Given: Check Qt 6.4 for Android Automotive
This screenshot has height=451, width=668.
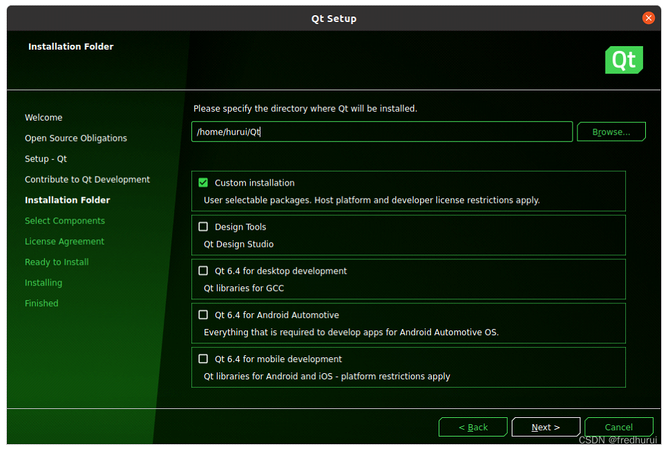Looking at the screenshot, I should pyautogui.click(x=203, y=315).
